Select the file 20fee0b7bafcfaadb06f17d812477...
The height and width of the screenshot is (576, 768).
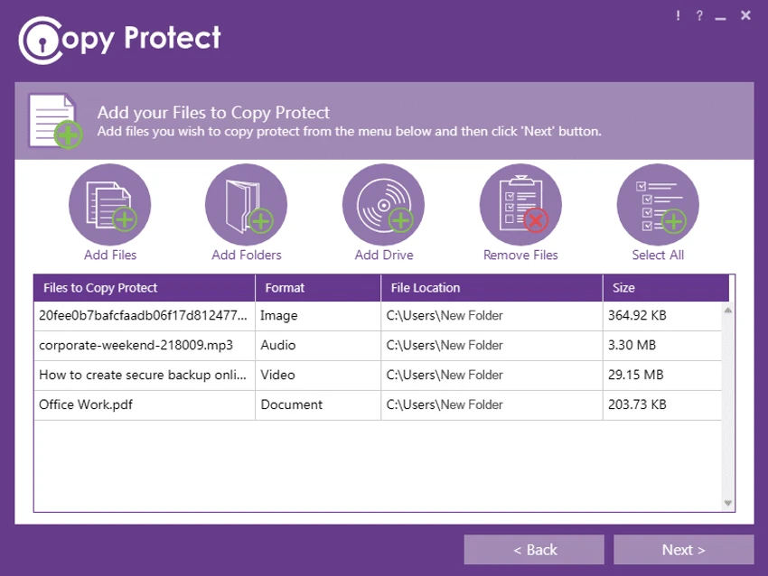143,316
